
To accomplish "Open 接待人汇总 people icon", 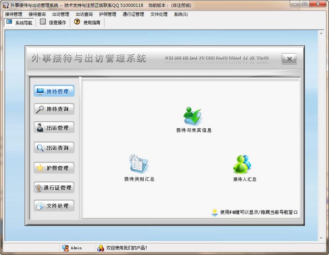I will 242,164.
